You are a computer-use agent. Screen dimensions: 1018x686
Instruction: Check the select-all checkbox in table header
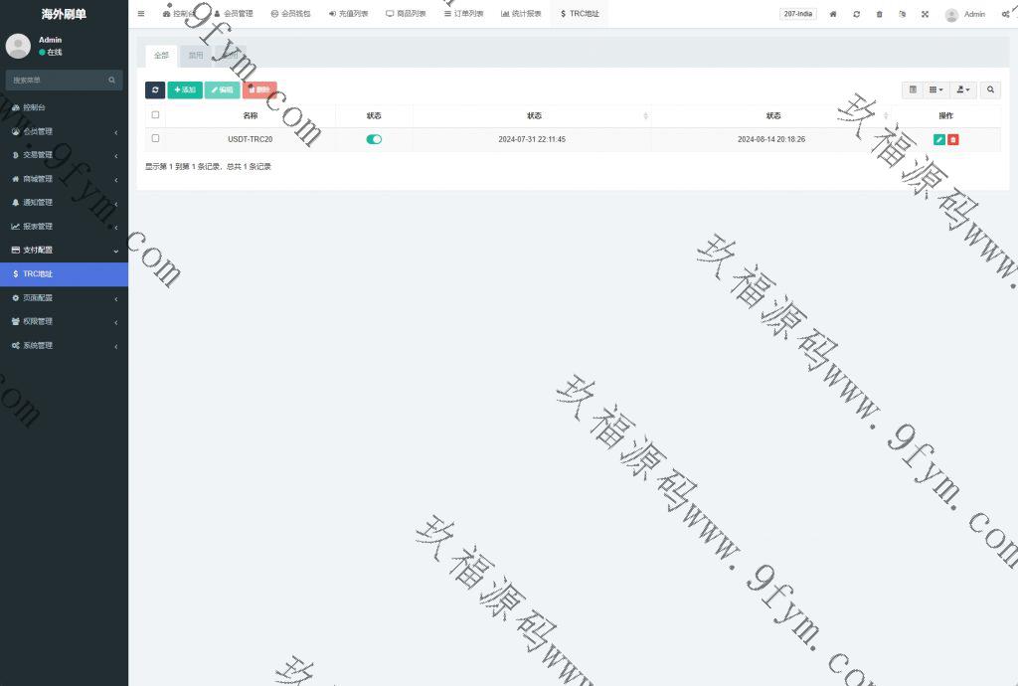[155, 115]
